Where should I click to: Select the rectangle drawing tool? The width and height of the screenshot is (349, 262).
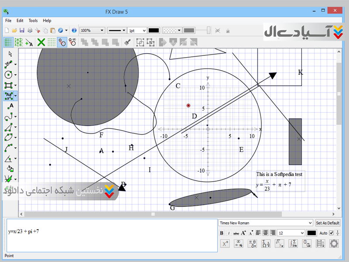pos(9,85)
